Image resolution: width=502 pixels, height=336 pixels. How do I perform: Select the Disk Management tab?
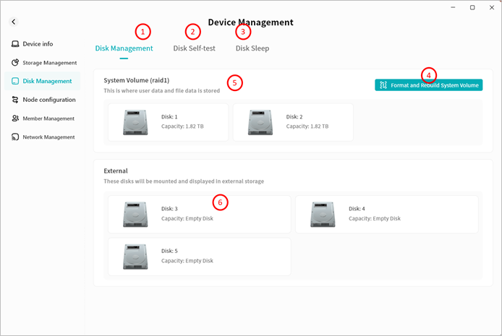(x=124, y=48)
